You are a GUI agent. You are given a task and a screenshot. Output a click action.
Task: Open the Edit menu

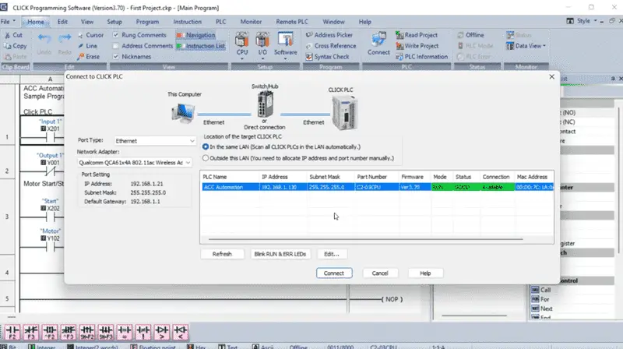pos(62,22)
